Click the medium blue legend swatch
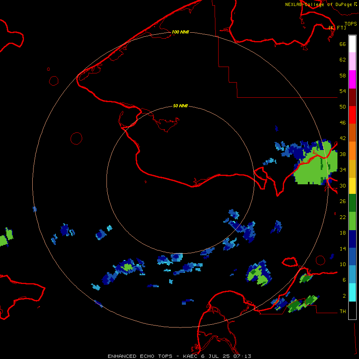 click(x=352, y=256)
